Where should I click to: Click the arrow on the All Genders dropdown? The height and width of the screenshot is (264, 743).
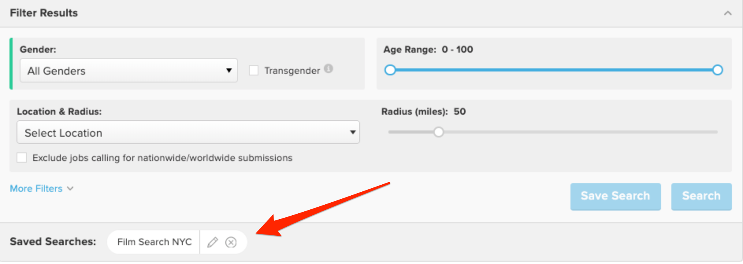pos(228,71)
